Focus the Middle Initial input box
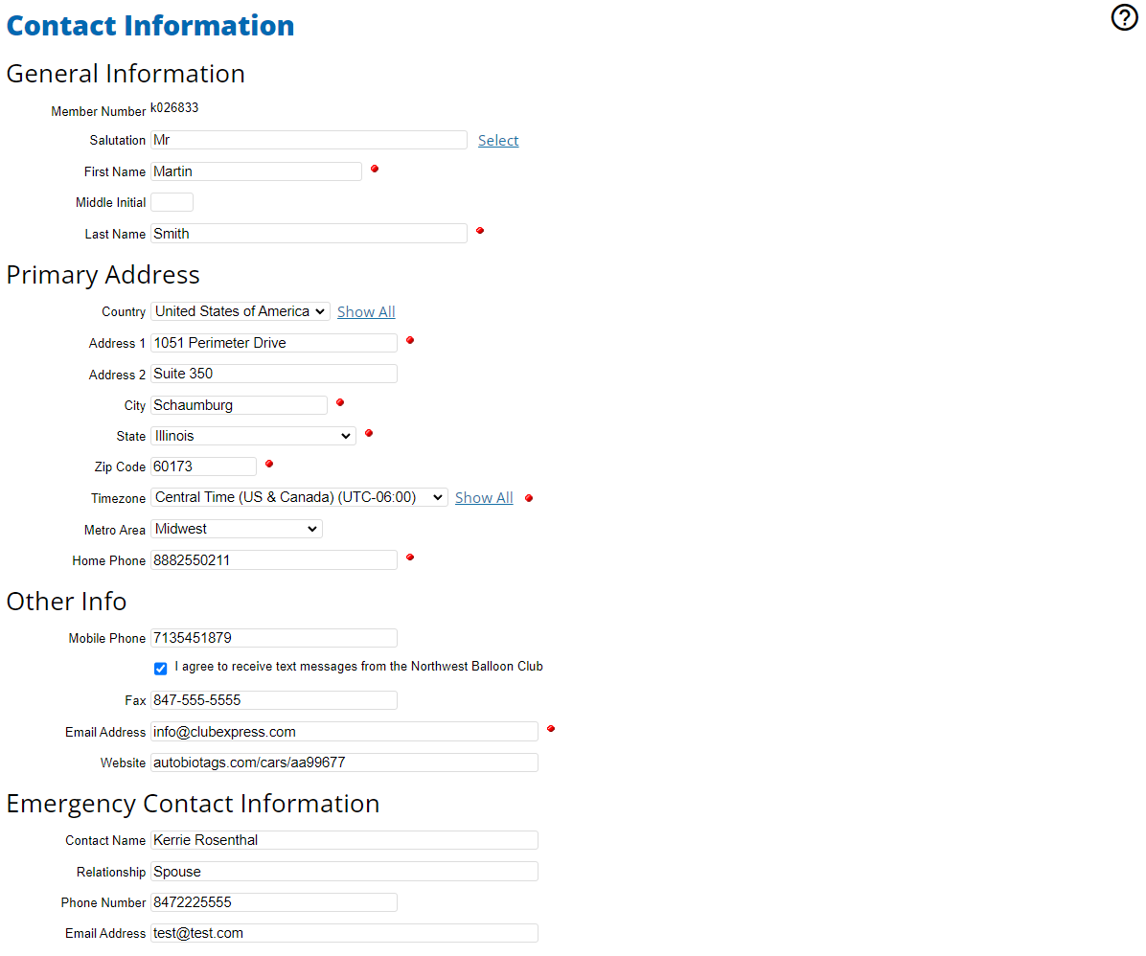 pyautogui.click(x=172, y=202)
